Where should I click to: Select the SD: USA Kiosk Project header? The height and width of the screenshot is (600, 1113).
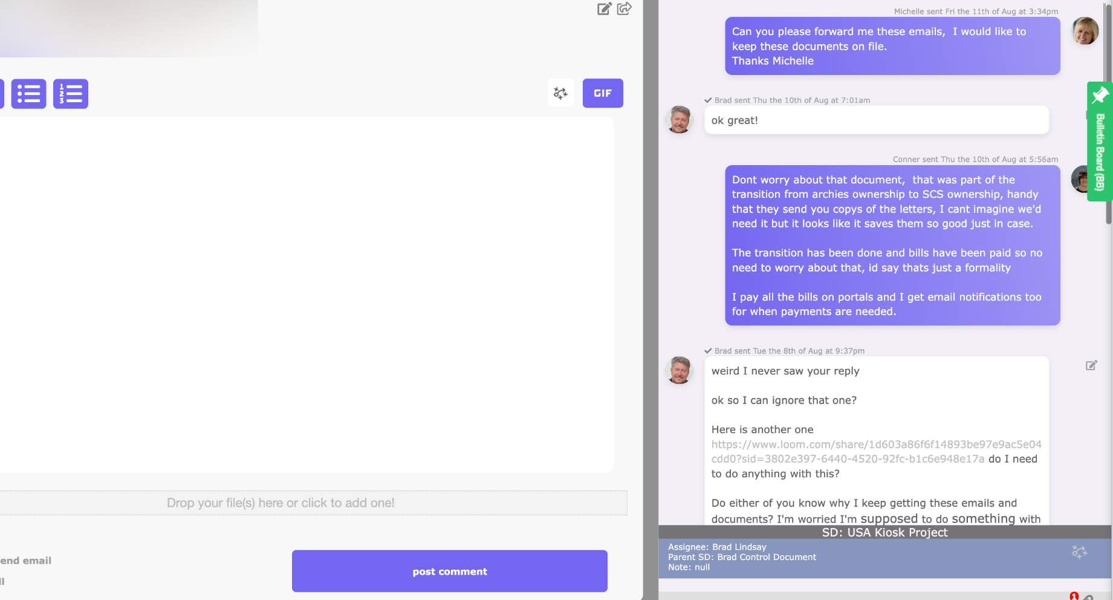coord(884,532)
